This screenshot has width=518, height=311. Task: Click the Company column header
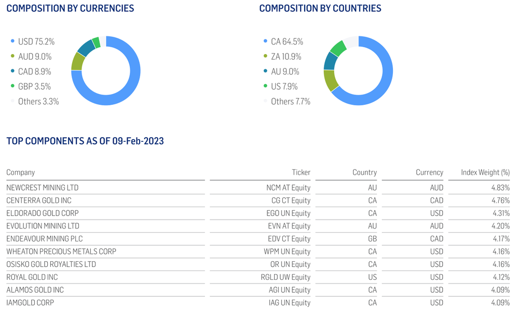pyautogui.click(x=21, y=172)
